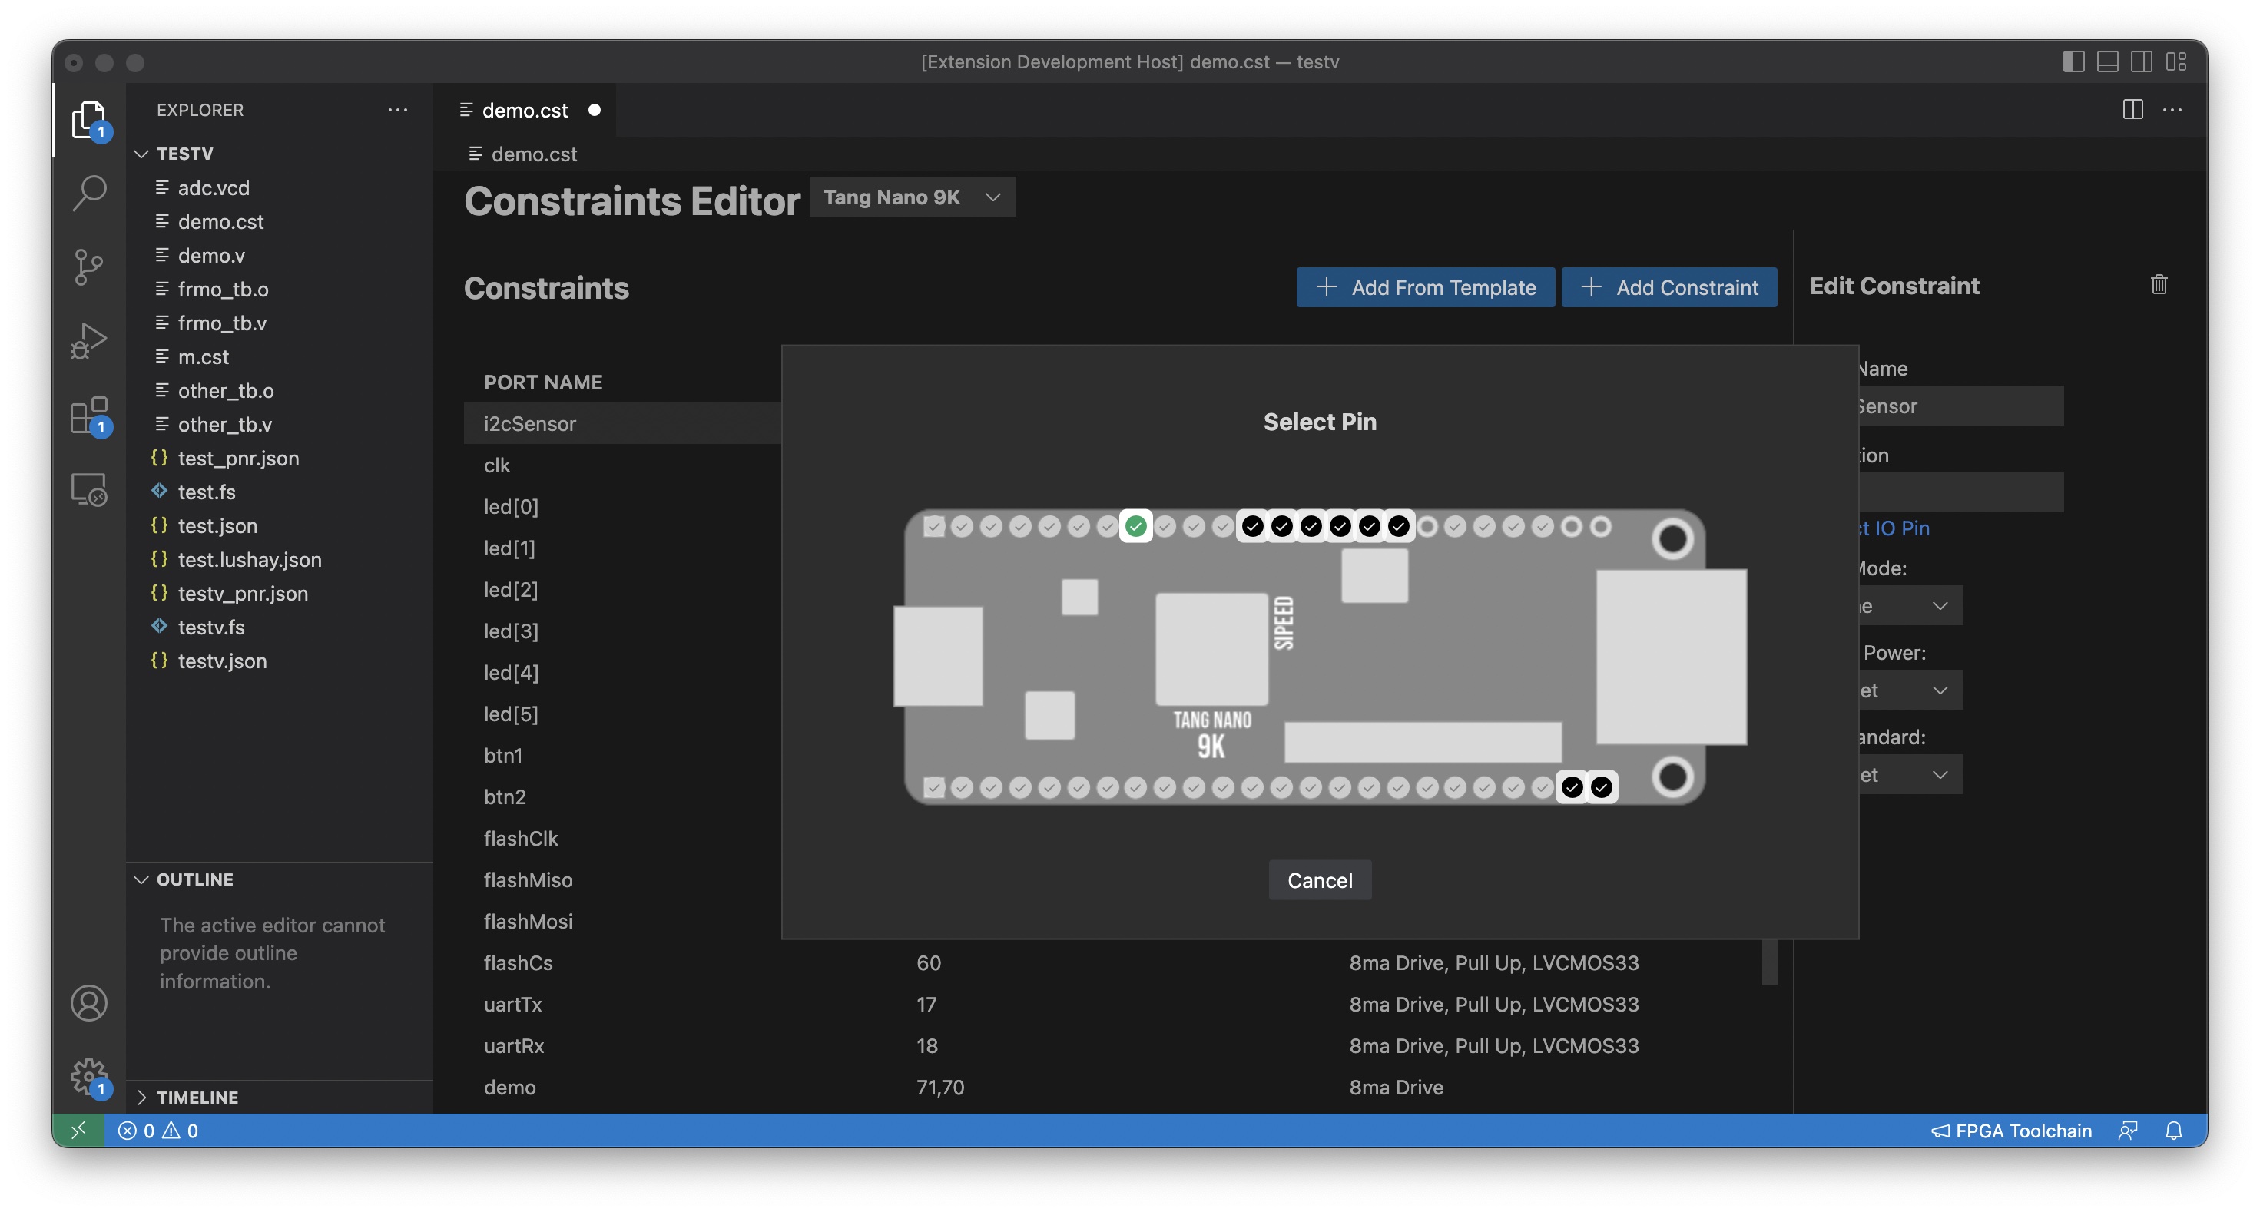Select the uartTx constraint row
This screenshot has width=2260, height=1212.
(x=513, y=1004)
